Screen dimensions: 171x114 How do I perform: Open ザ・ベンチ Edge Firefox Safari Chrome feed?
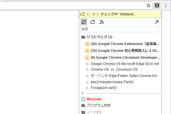(x=125, y=76)
